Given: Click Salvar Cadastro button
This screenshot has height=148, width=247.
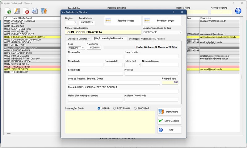Looking at the screenshot, I should tap(170, 121).
